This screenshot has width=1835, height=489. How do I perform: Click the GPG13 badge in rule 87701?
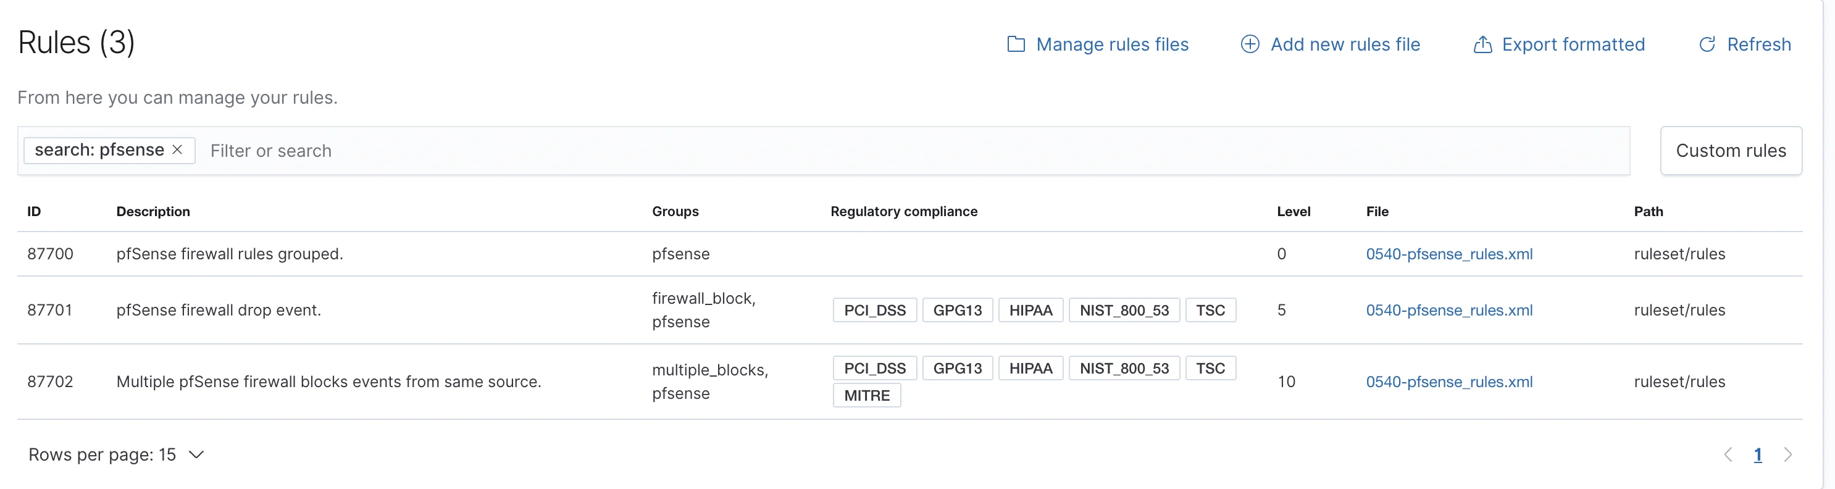tap(958, 310)
